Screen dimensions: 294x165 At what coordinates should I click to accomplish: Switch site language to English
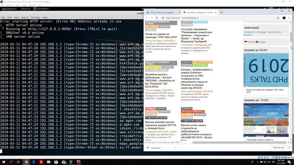[260, 42]
